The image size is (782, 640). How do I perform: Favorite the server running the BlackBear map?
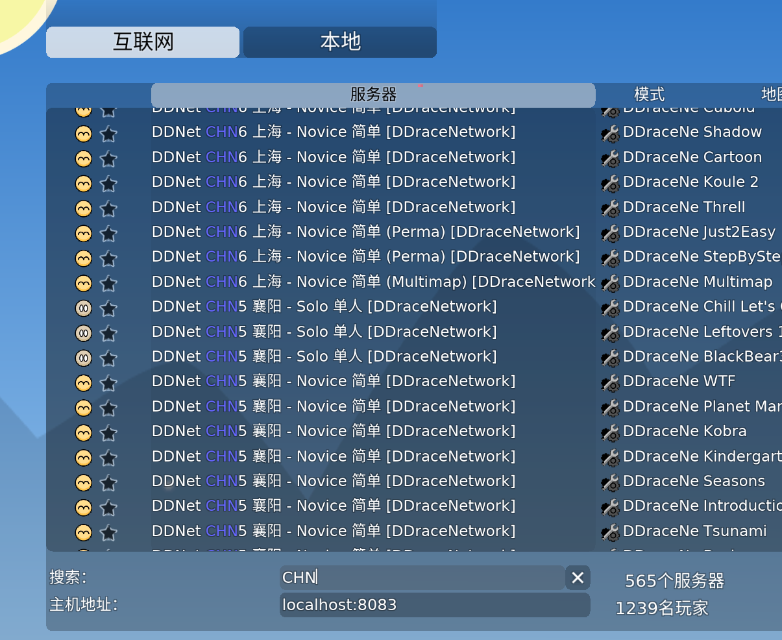[108, 358]
